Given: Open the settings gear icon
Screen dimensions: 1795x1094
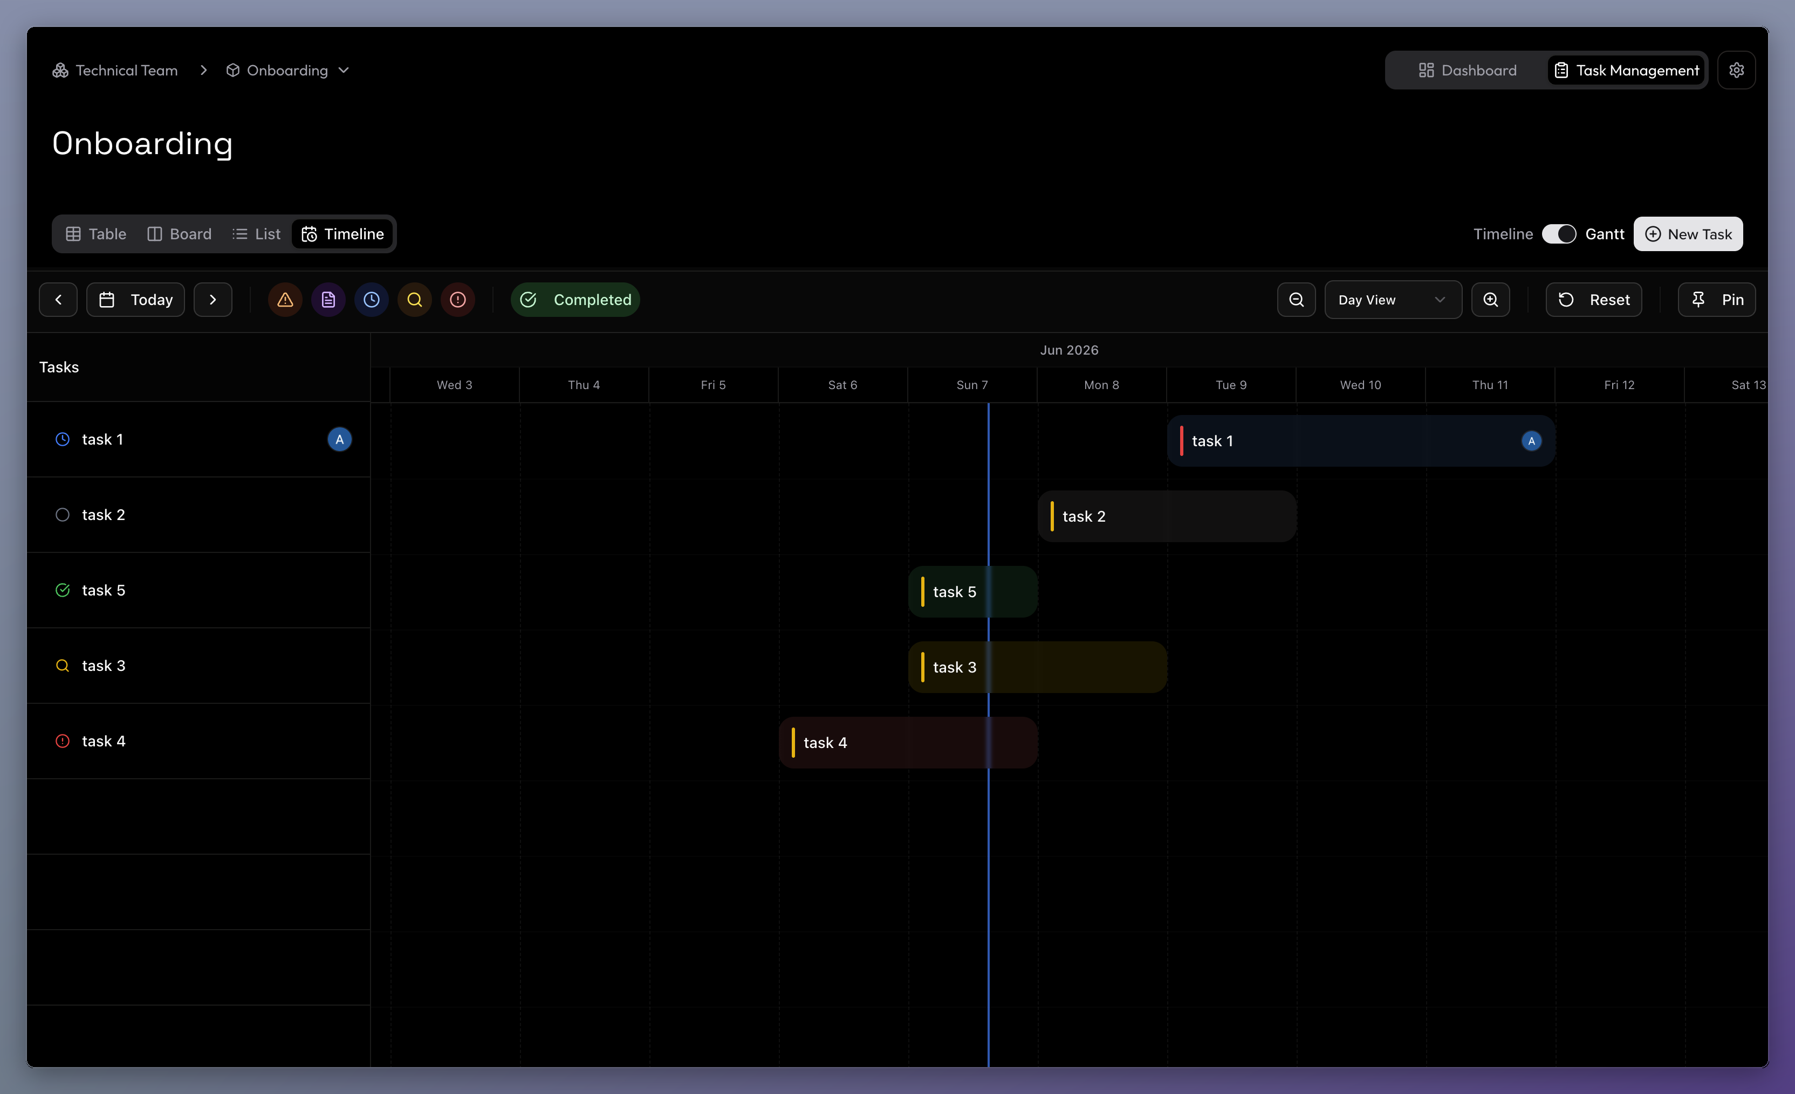Looking at the screenshot, I should 1736,70.
